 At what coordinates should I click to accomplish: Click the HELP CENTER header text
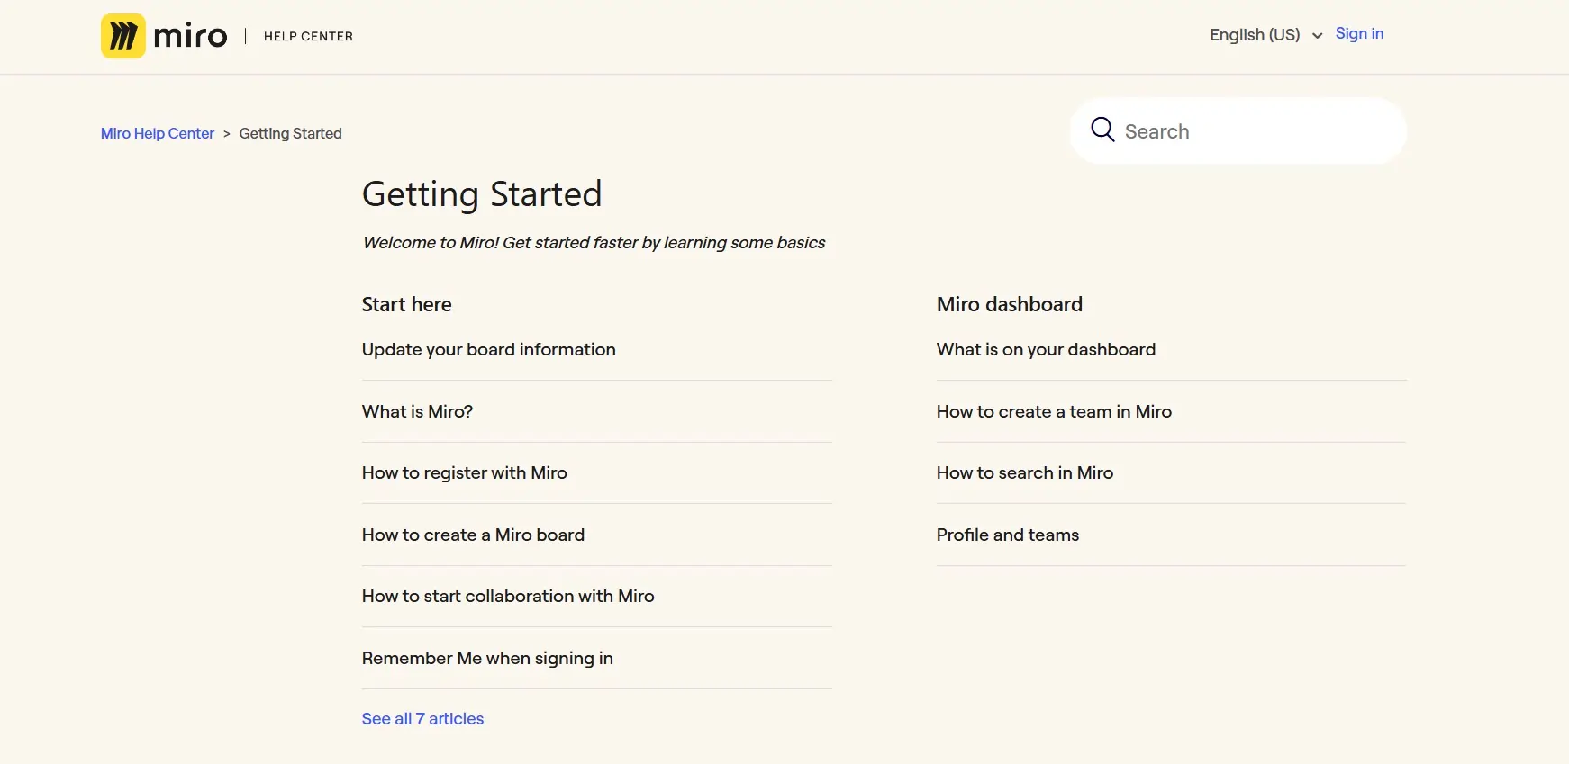308,36
